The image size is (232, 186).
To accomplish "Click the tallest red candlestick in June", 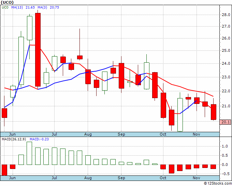I will 38,50.
